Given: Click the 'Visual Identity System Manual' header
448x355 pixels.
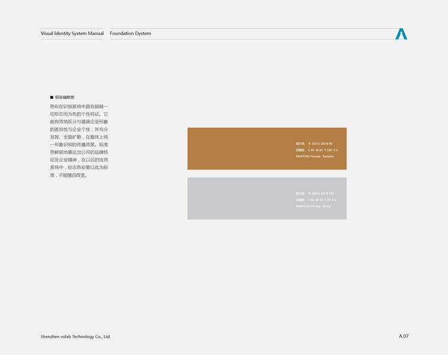Looking at the screenshot, I should coord(72,33).
